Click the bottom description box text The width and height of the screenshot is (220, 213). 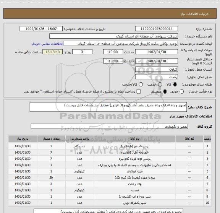[121, 211]
